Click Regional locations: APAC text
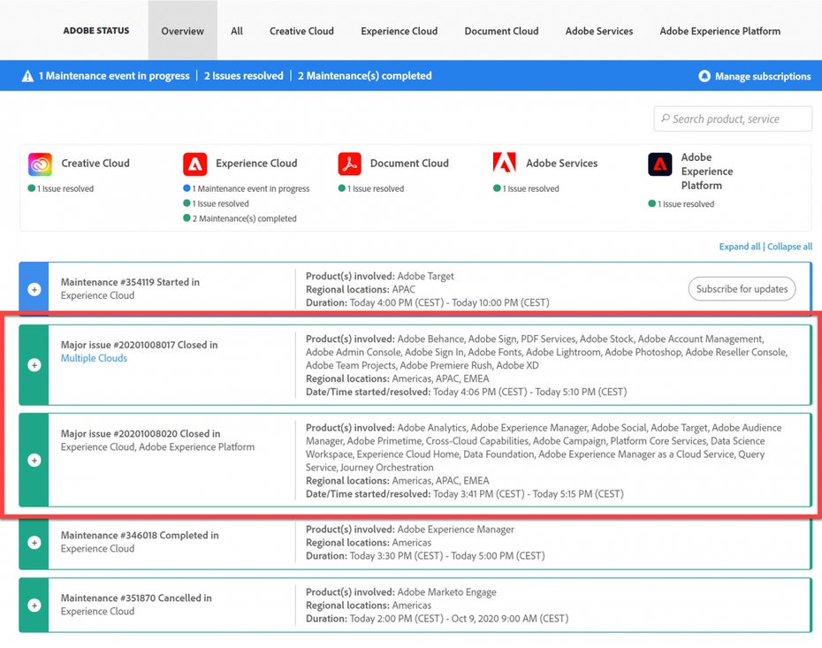Viewport: 822px width, 648px height. point(360,289)
